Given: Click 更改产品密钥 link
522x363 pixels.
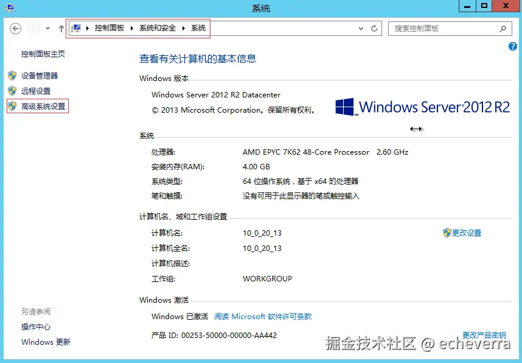Looking at the screenshot, I should click(484, 334).
